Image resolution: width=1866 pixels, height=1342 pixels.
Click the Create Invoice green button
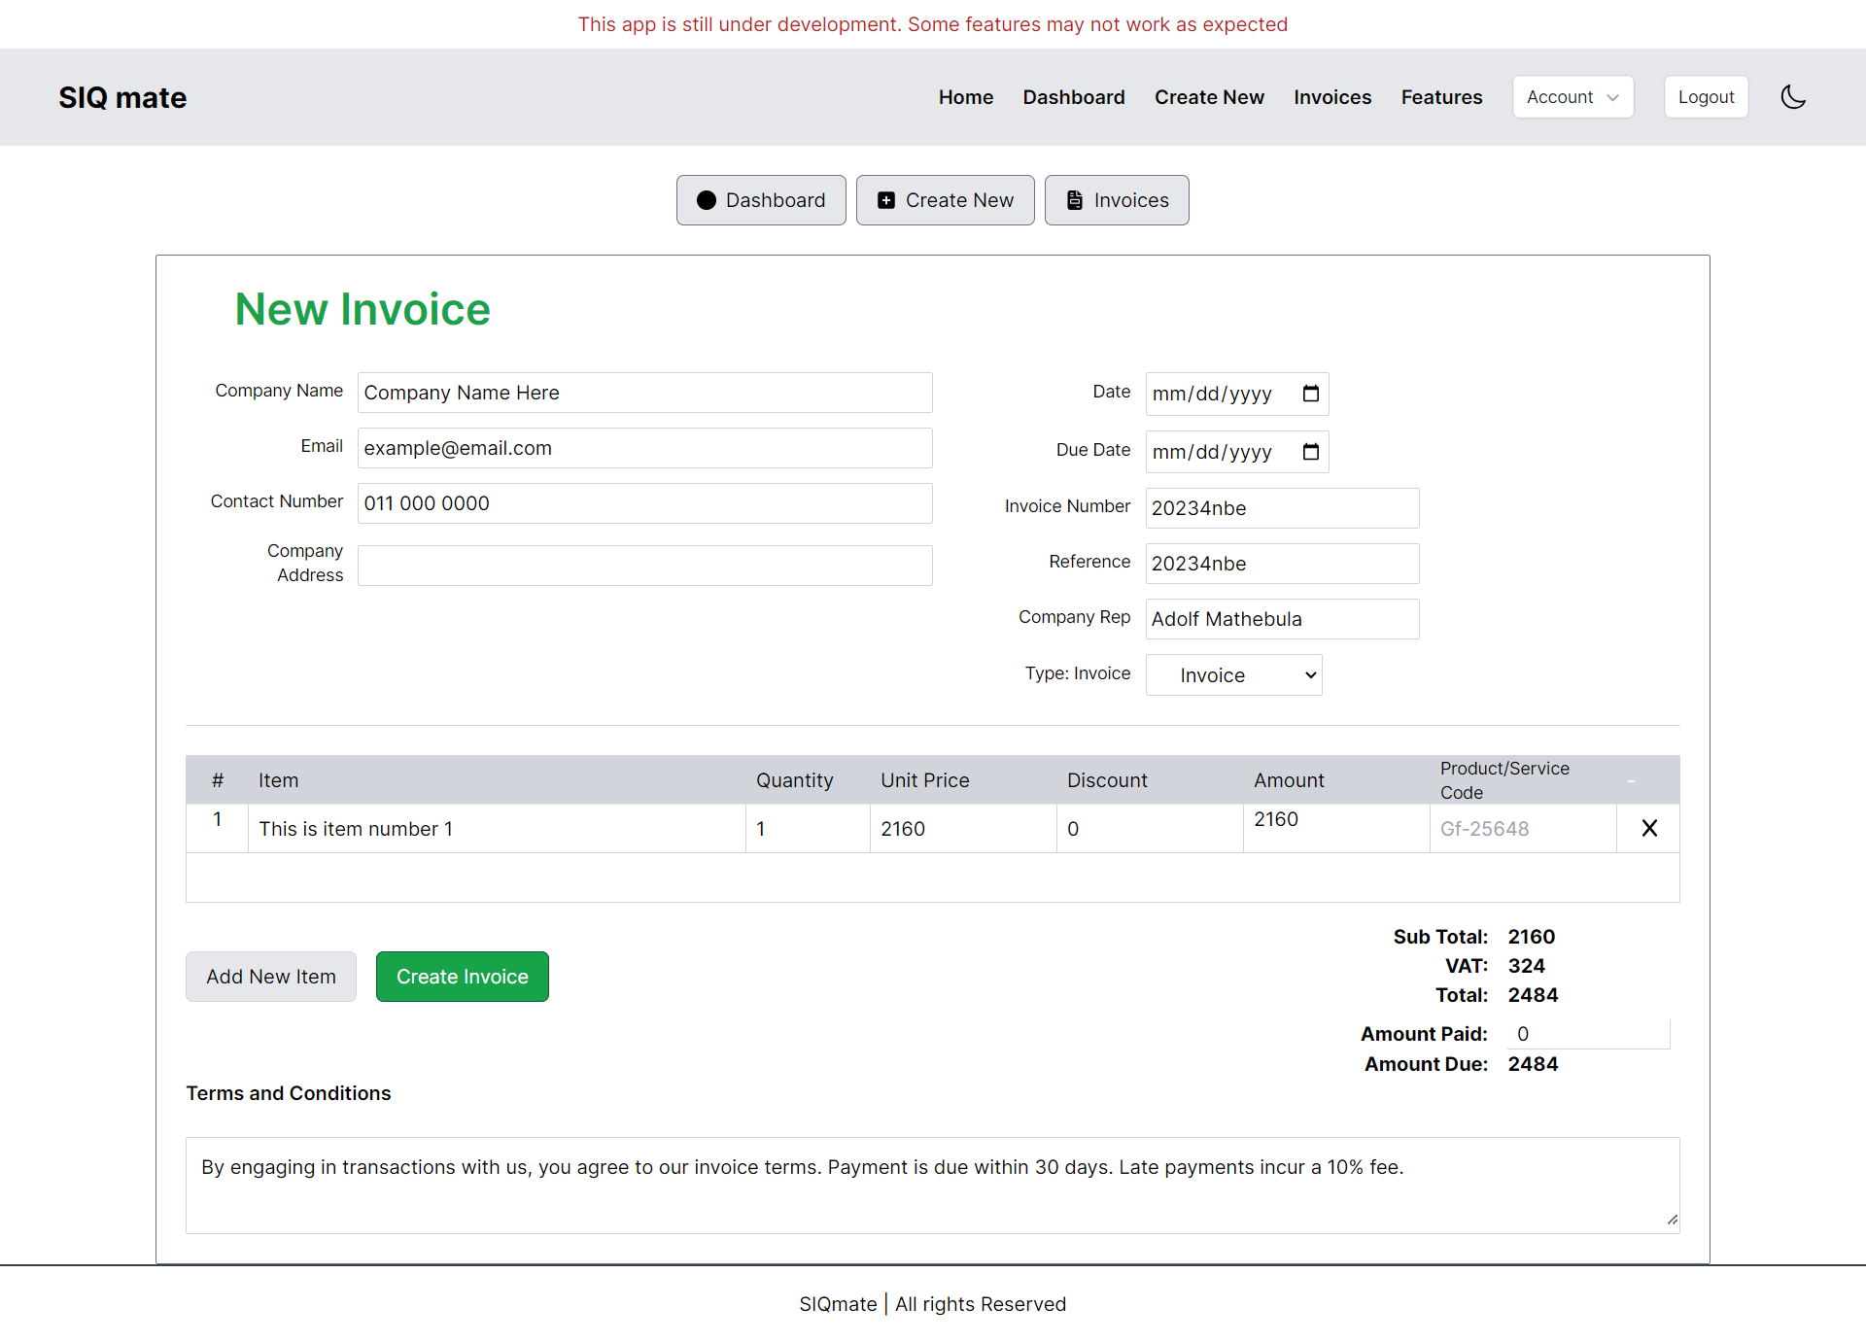click(x=464, y=976)
